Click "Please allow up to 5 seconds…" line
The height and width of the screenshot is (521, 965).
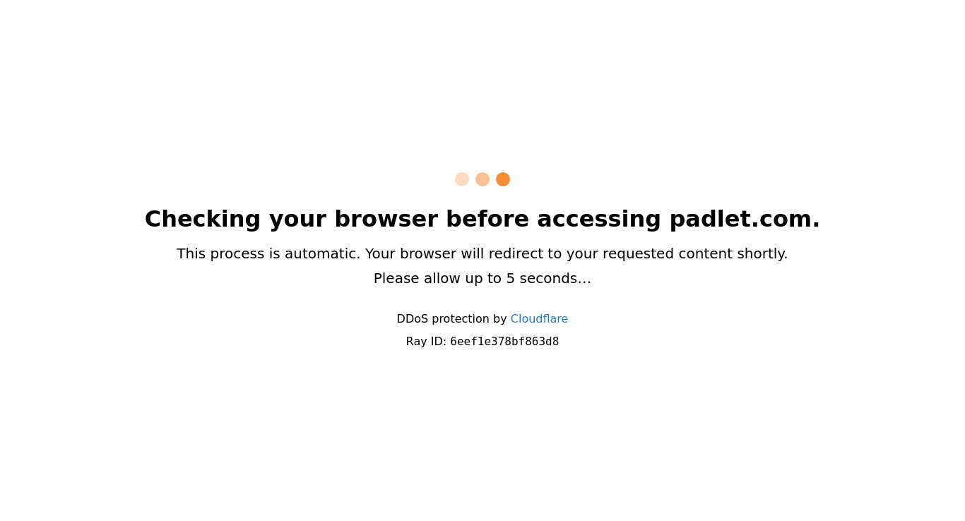coord(482,279)
